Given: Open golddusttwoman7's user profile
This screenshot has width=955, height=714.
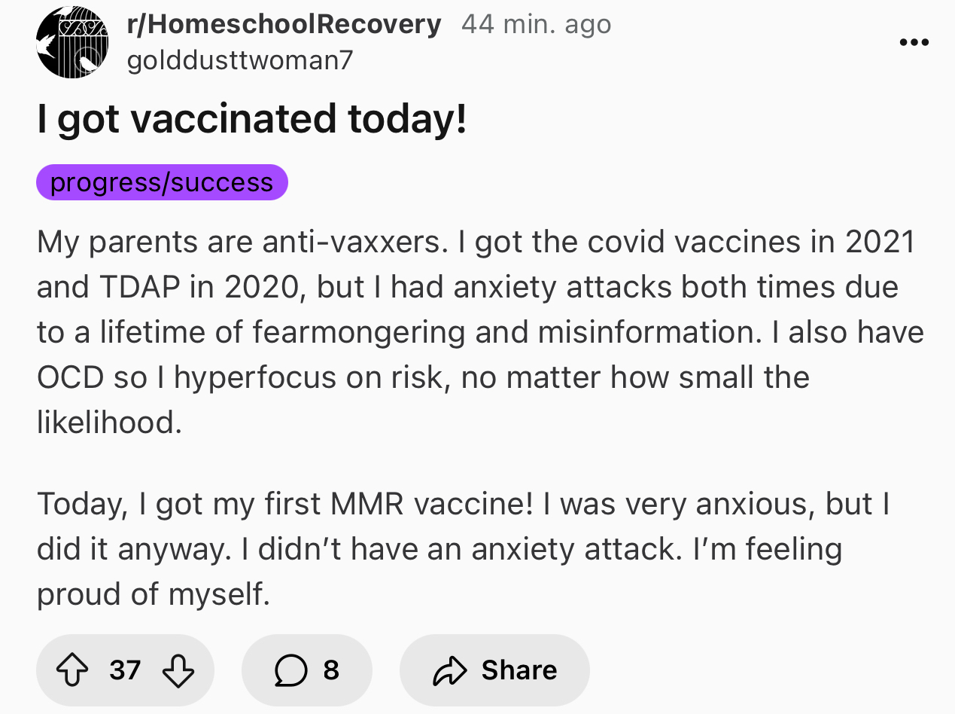Looking at the screenshot, I should click(239, 60).
